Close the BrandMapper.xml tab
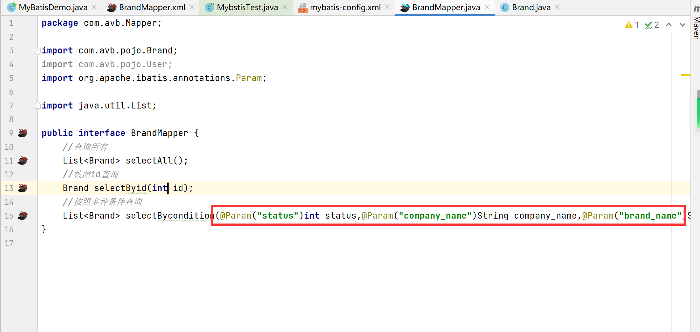The image size is (700, 332). click(192, 7)
